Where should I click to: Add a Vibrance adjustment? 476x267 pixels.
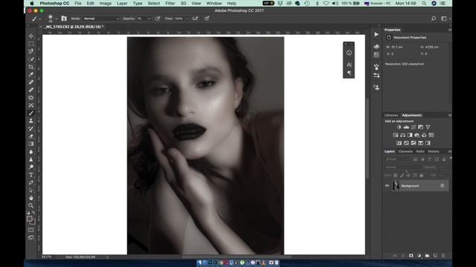[428, 127]
